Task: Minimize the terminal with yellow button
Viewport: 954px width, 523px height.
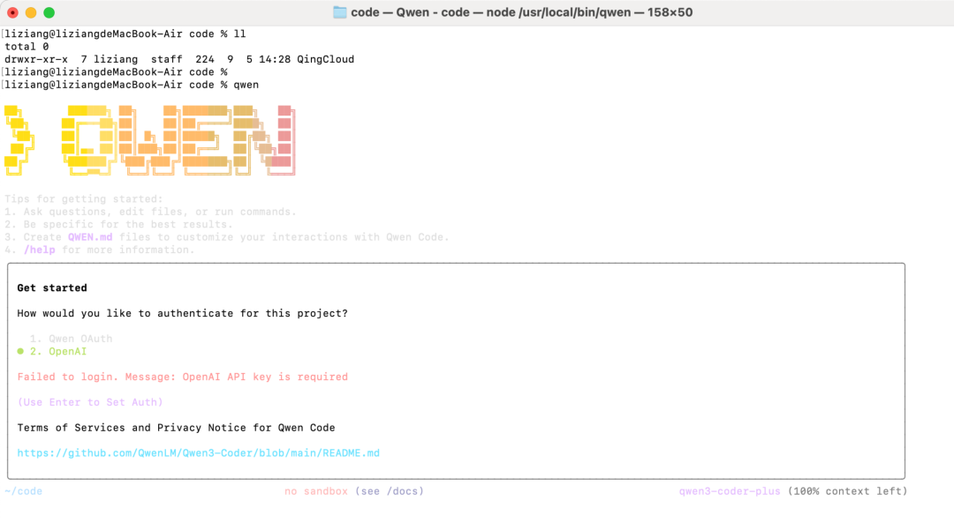Action: [30, 12]
